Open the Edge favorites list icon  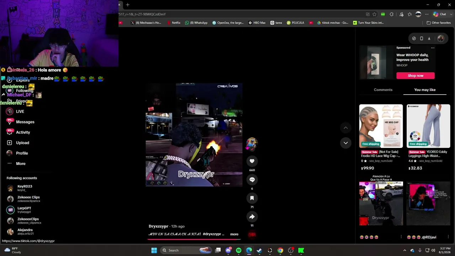[x=410, y=14]
